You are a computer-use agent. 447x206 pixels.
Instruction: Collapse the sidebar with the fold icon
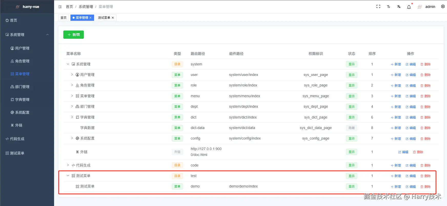pyautogui.click(x=60, y=7)
